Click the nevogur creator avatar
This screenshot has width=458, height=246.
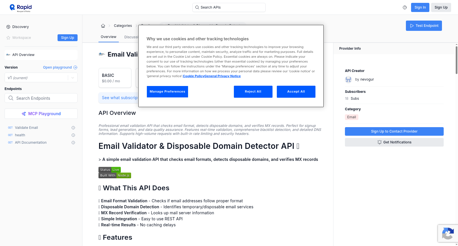click(x=348, y=79)
